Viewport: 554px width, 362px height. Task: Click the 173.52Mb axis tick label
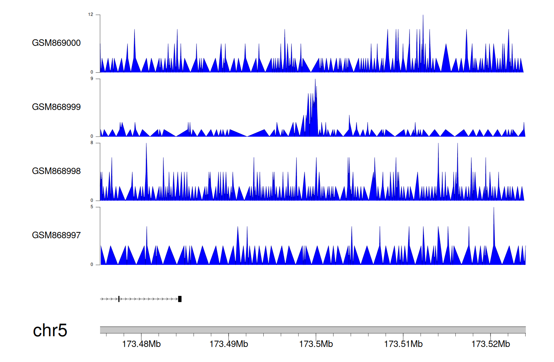click(490, 344)
